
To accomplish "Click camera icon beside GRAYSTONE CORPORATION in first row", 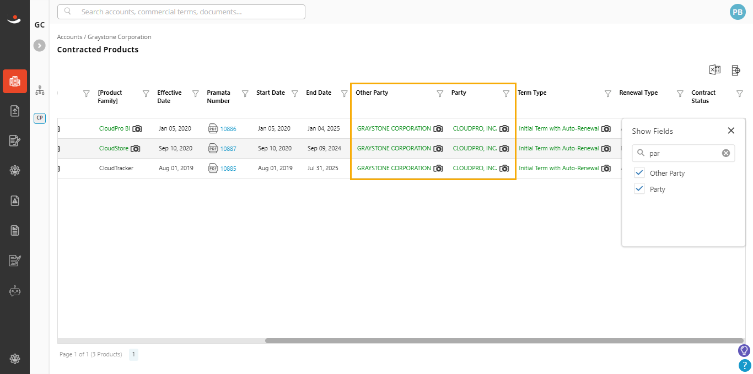I will pyautogui.click(x=438, y=129).
